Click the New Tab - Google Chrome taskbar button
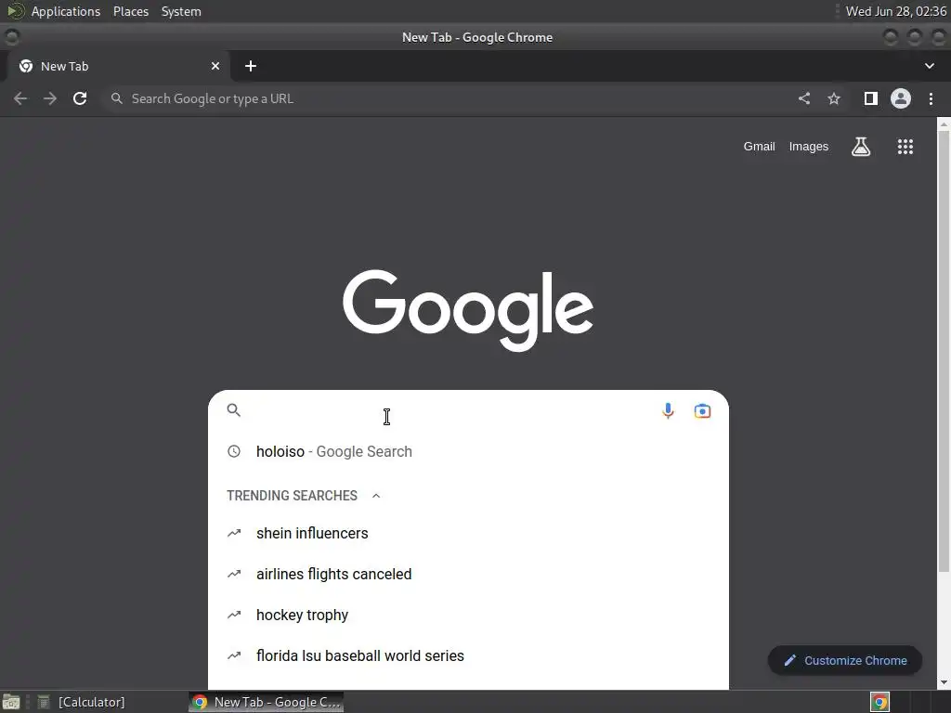Image resolution: width=951 pixels, height=713 pixels. (267, 702)
